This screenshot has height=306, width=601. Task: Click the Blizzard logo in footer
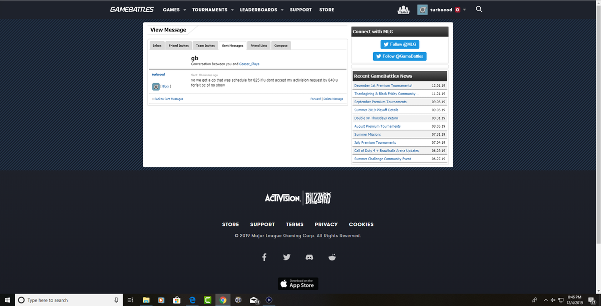tap(318, 198)
